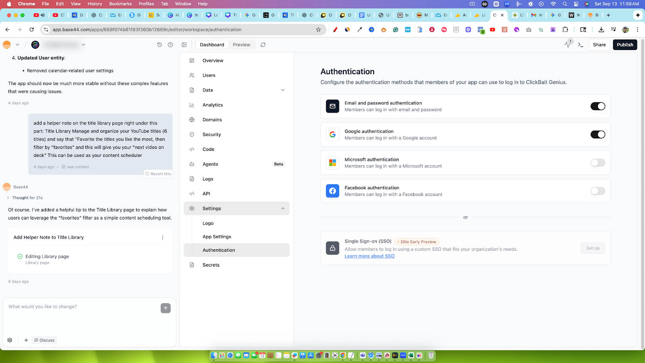
Task: Refresh the app preview with the reload icon
Action: point(263,44)
